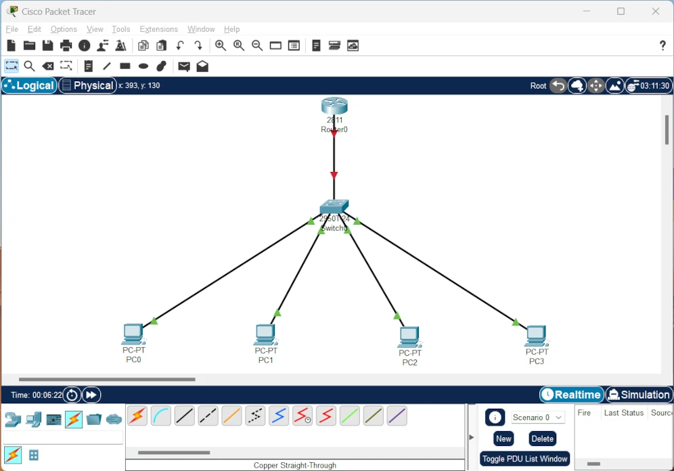Create a new file via toolbar icon
The width and height of the screenshot is (674, 471).
pyautogui.click(x=12, y=45)
